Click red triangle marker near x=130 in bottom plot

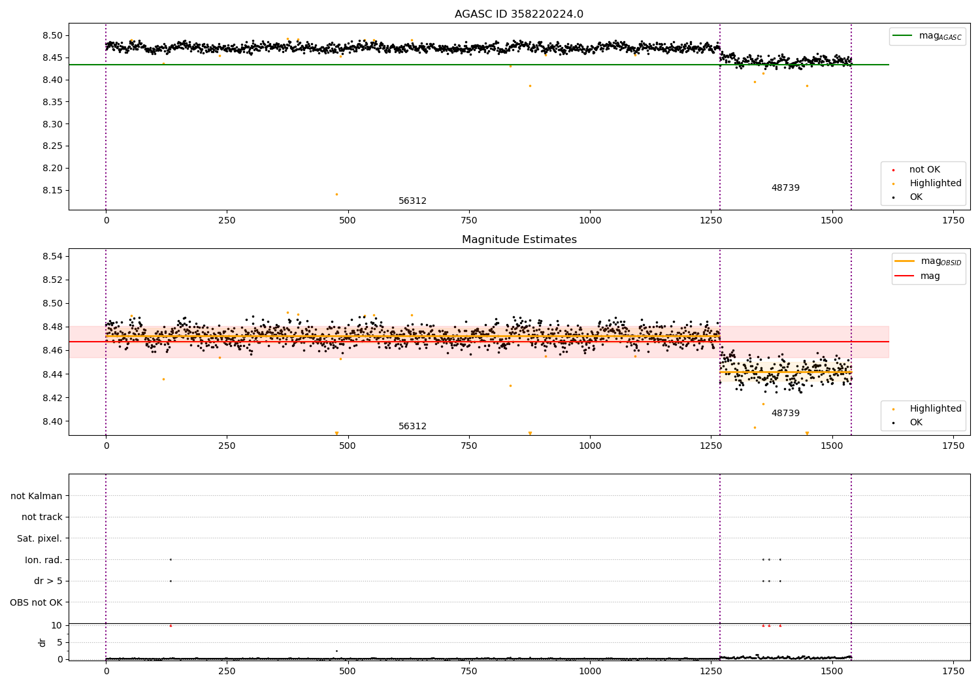(x=171, y=625)
